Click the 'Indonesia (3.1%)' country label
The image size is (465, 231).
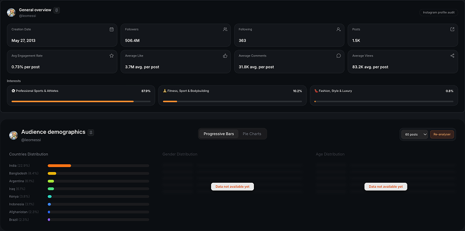click(22, 204)
